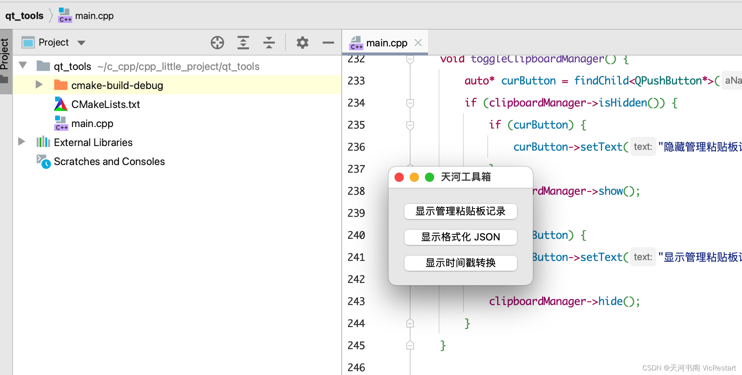
Task: Click the C++ file icon beside main.cpp in tree
Action: (61, 123)
